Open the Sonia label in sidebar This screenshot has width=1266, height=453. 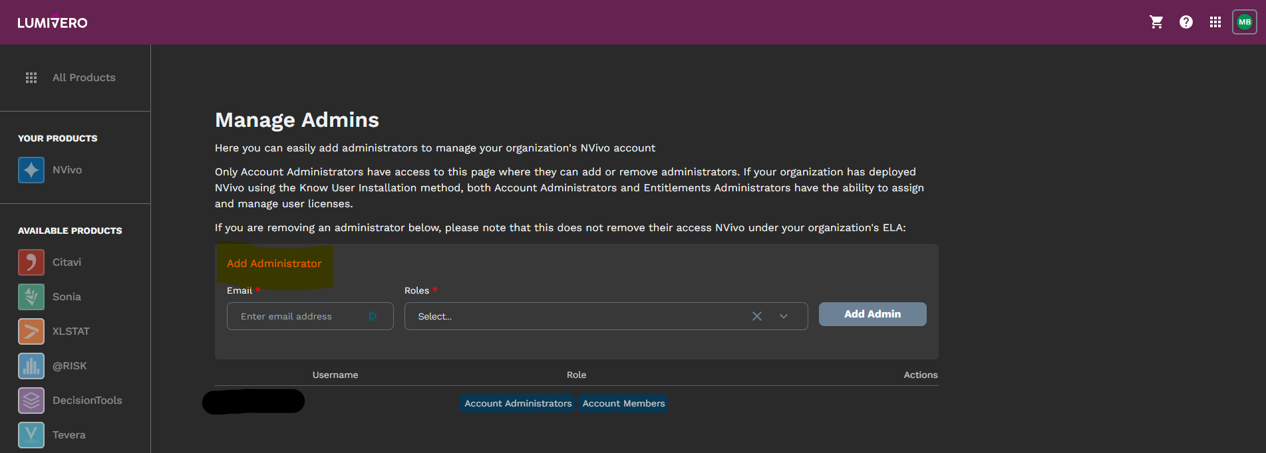(67, 297)
